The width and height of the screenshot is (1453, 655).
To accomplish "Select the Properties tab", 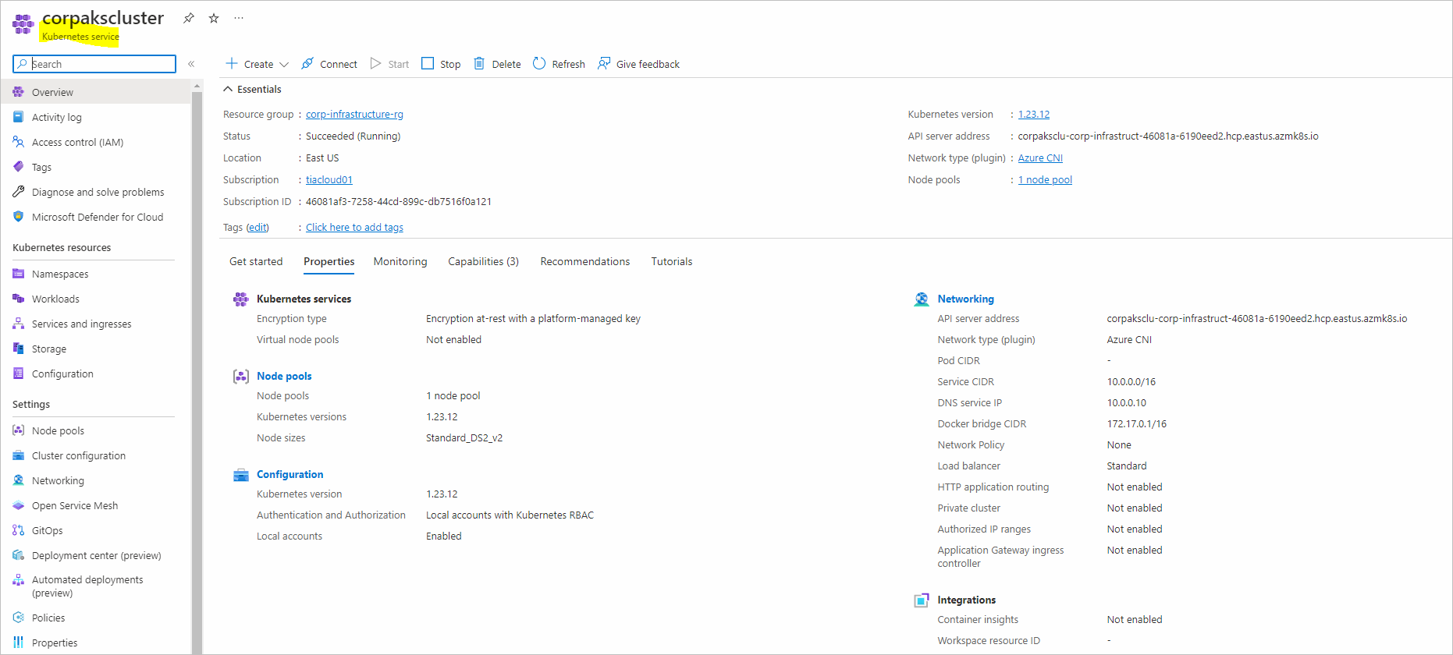I will click(x=329, y=261).
